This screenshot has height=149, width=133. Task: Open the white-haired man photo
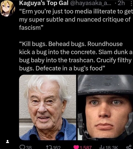coord(48,107)
